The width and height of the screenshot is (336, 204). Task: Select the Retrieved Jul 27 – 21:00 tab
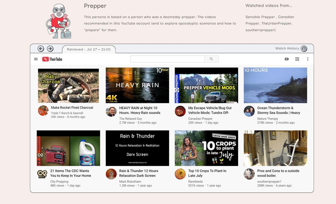click(x=89, y=49)
